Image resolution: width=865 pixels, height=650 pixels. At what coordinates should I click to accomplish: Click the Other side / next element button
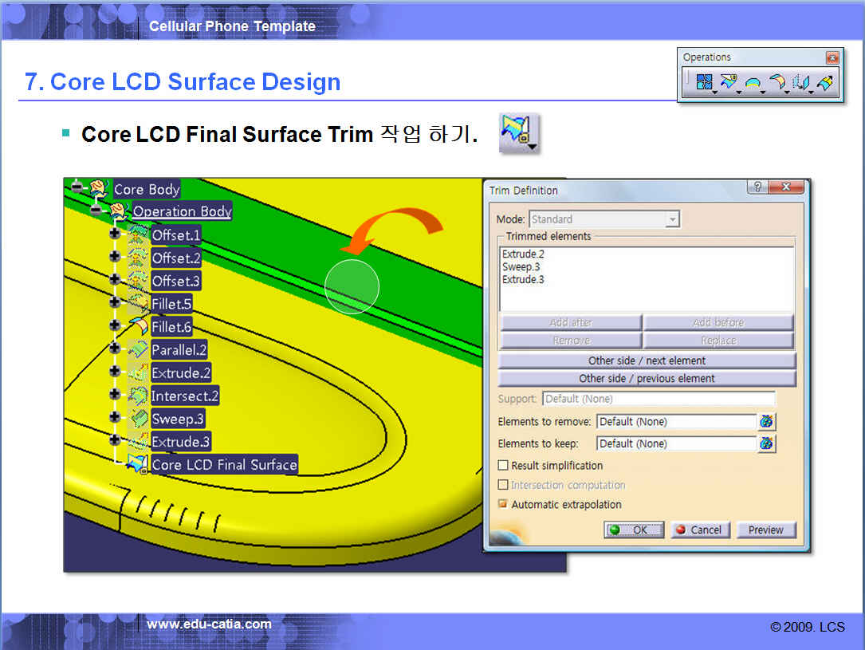(x=647, y=360)
